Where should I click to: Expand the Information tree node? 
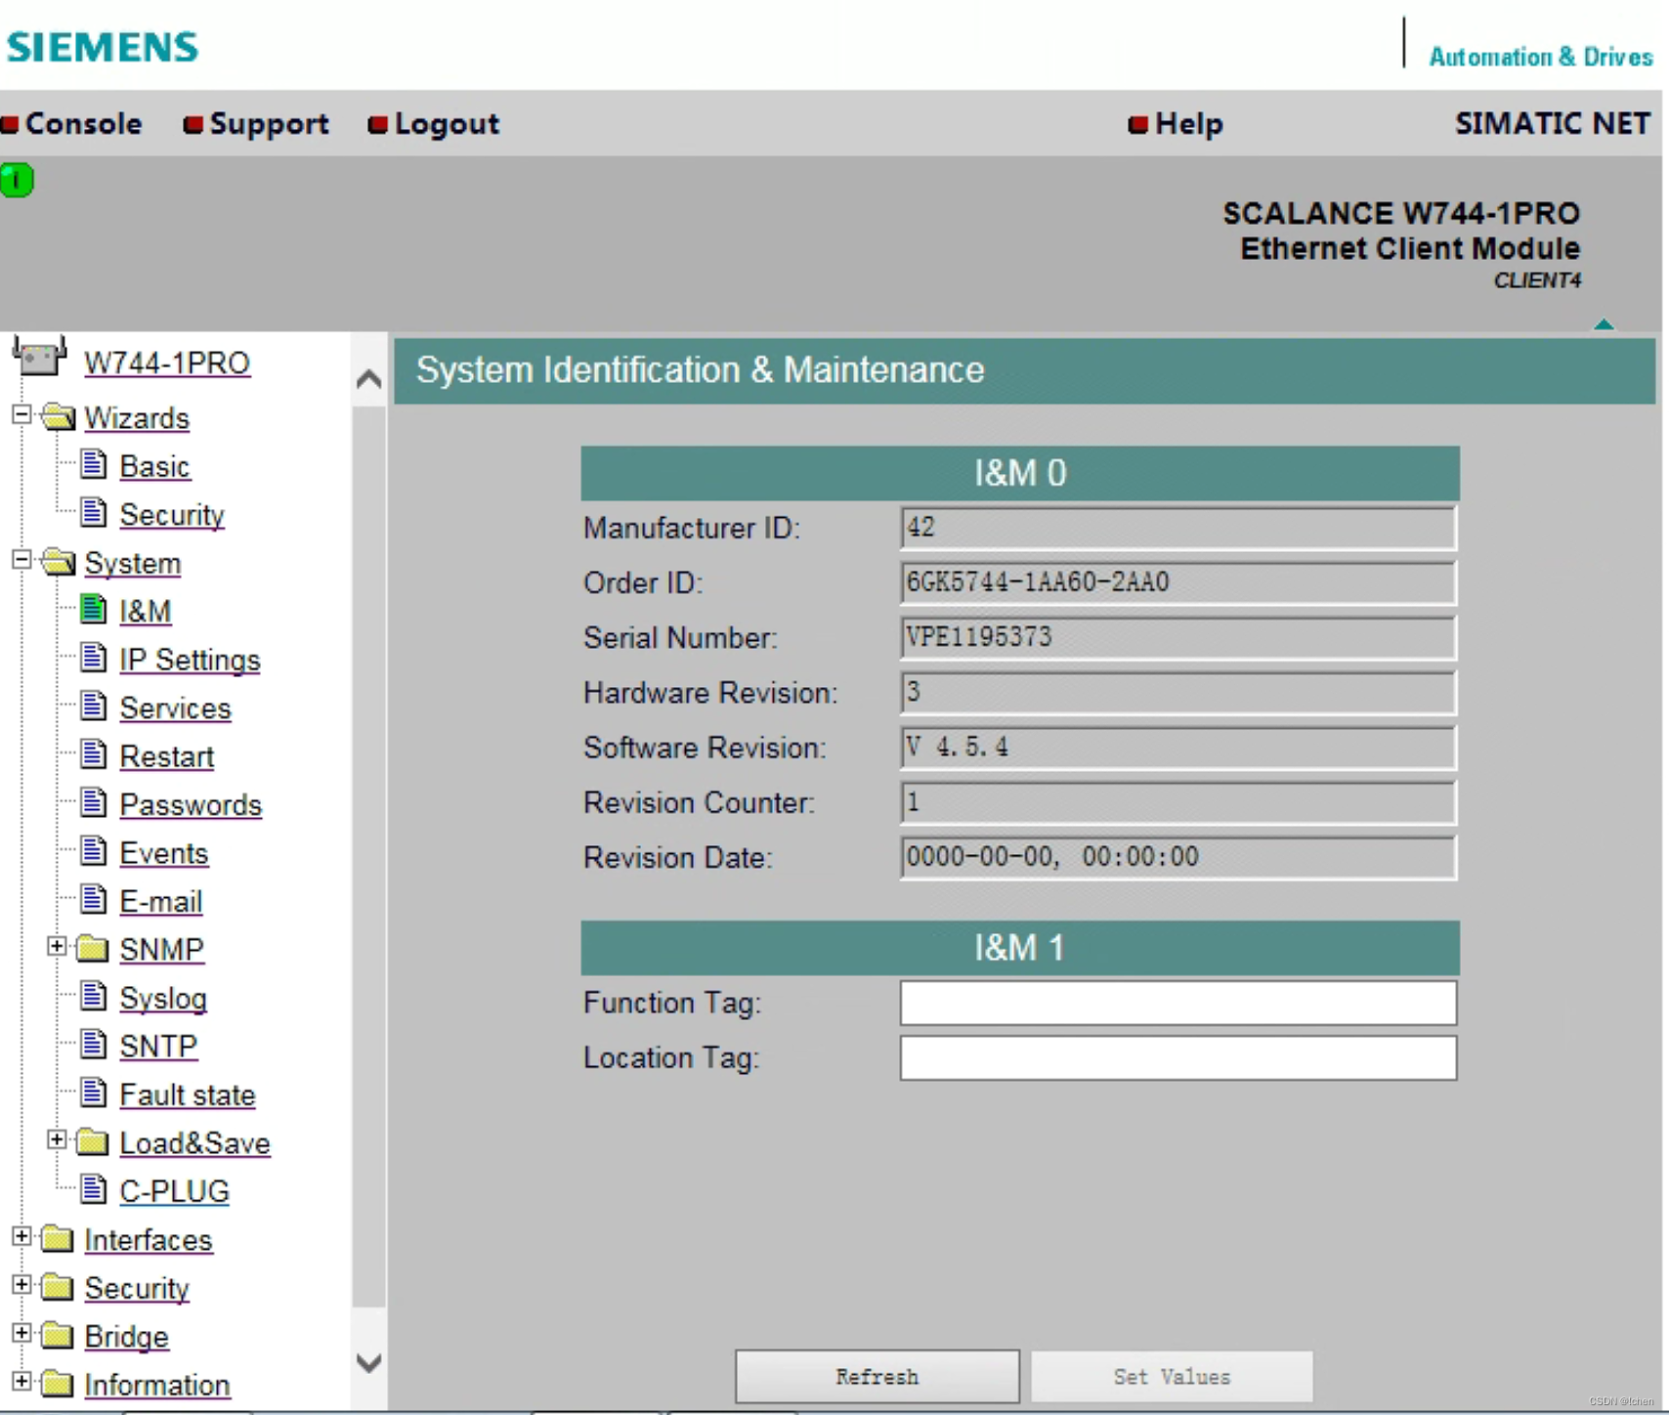click(21, 1381)
